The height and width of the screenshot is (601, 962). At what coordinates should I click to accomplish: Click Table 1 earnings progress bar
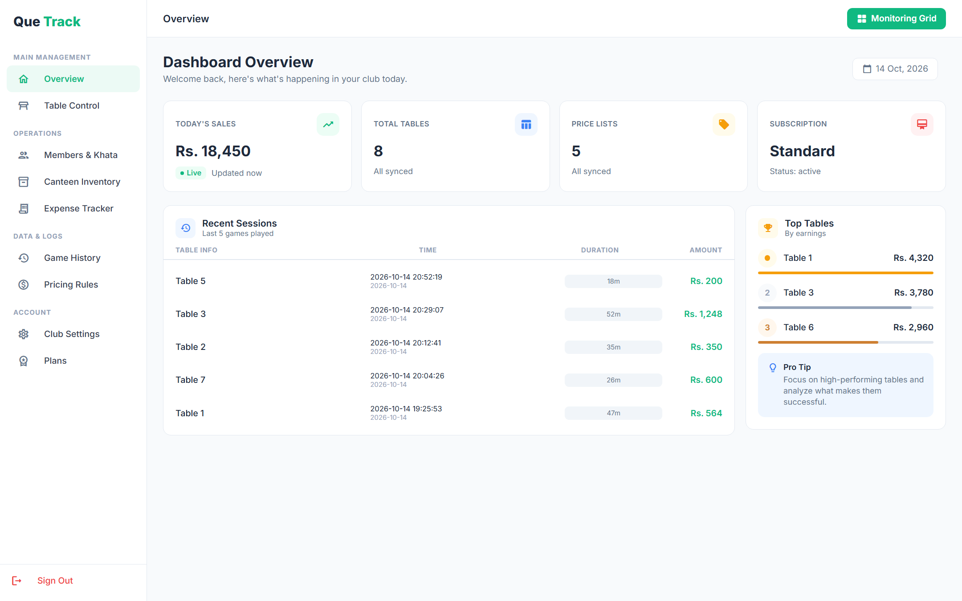[846, 273]
